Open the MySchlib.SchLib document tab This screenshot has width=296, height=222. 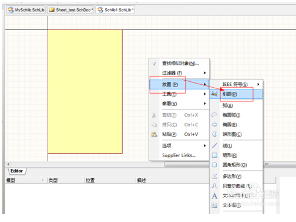[x=26, y=10]
